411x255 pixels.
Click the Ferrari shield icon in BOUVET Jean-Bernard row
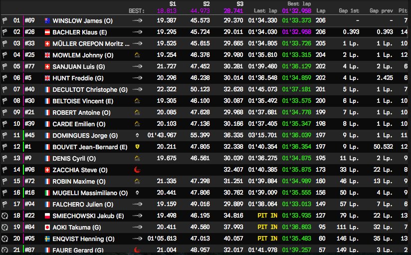pyautogui.click(x=137, y=147)
